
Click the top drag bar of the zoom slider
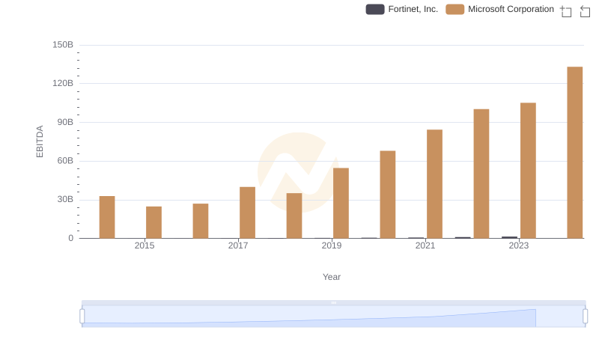coord(333,302)
